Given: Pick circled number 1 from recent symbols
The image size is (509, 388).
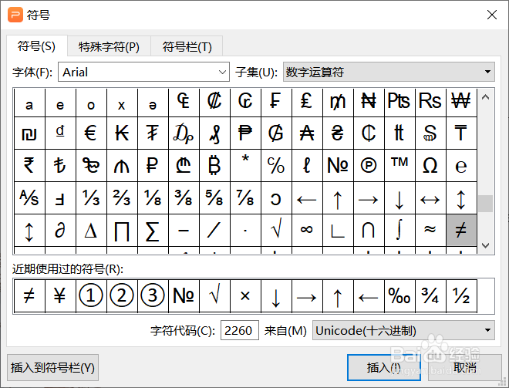Looking at the screenshot, I should pos(91,296).
